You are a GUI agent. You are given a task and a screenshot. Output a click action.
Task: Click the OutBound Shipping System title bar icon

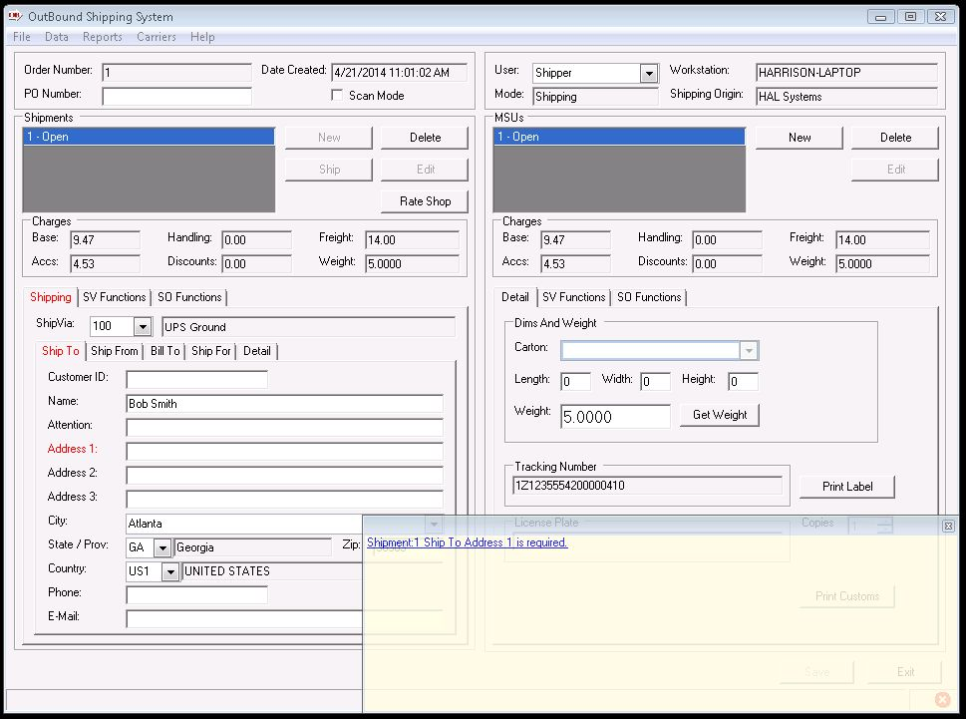coord(16,16)
